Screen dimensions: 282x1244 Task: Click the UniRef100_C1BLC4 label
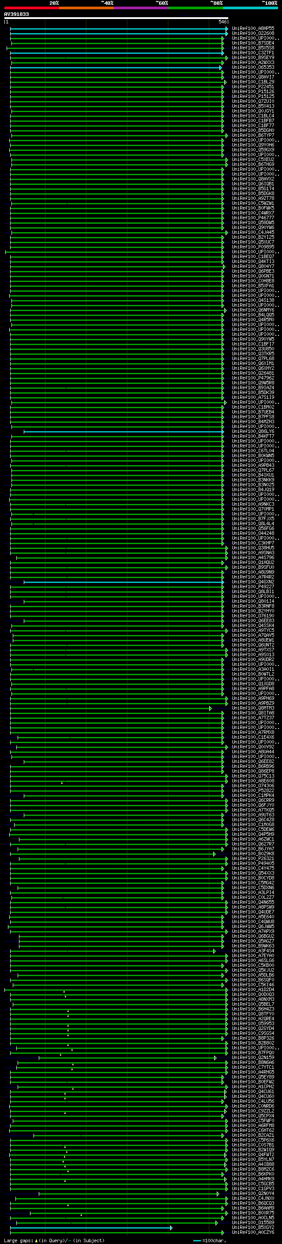pyautogui.click(x=253, y=116)
